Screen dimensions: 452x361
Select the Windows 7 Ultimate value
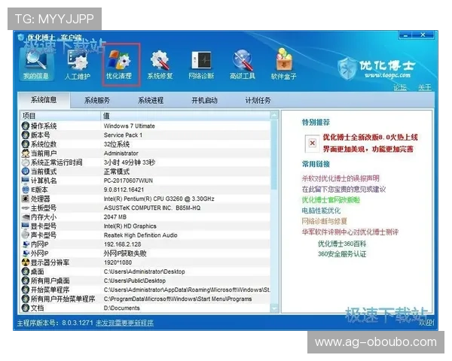[x=129, y=126]
